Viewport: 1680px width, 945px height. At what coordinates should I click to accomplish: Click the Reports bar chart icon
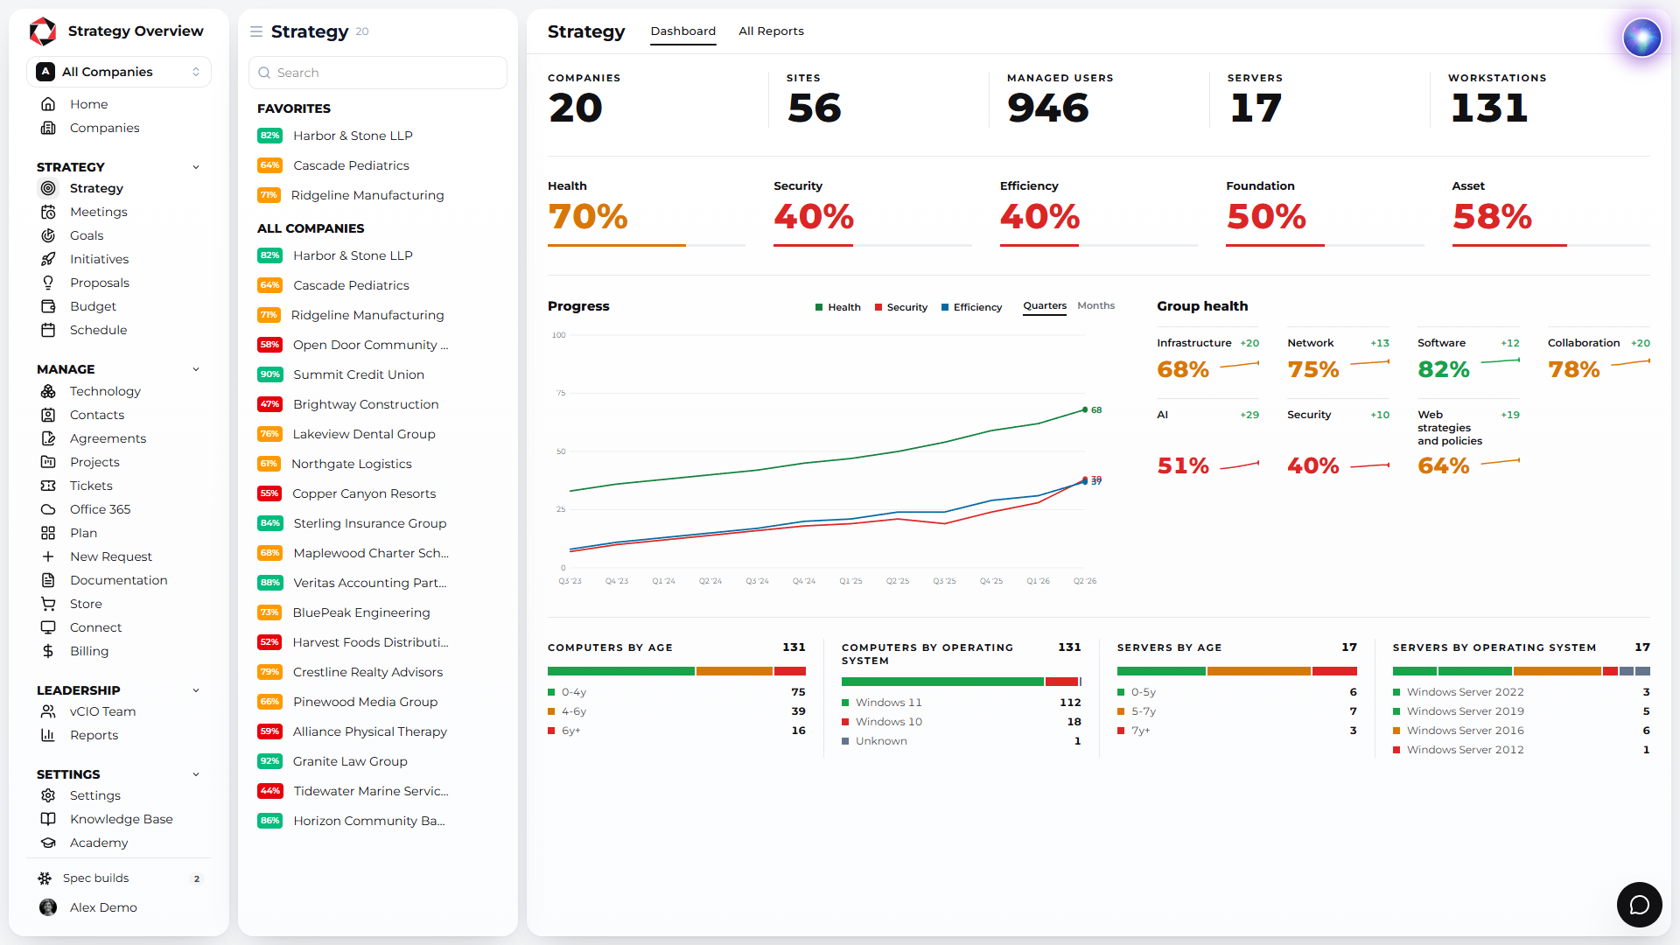tap(48, 735)
